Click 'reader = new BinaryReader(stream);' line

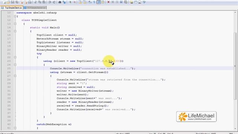tap(85, 102)
